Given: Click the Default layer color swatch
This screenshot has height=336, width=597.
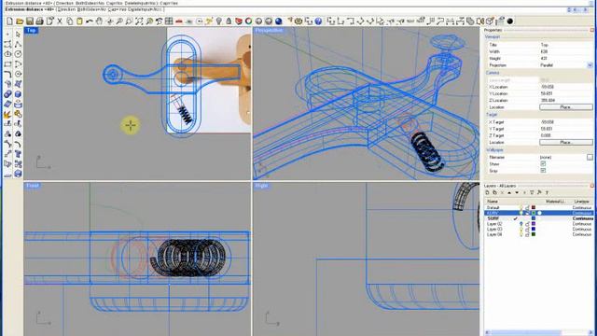Looking at the screenshot, I should pyautogui.click(x=534, y=207).
